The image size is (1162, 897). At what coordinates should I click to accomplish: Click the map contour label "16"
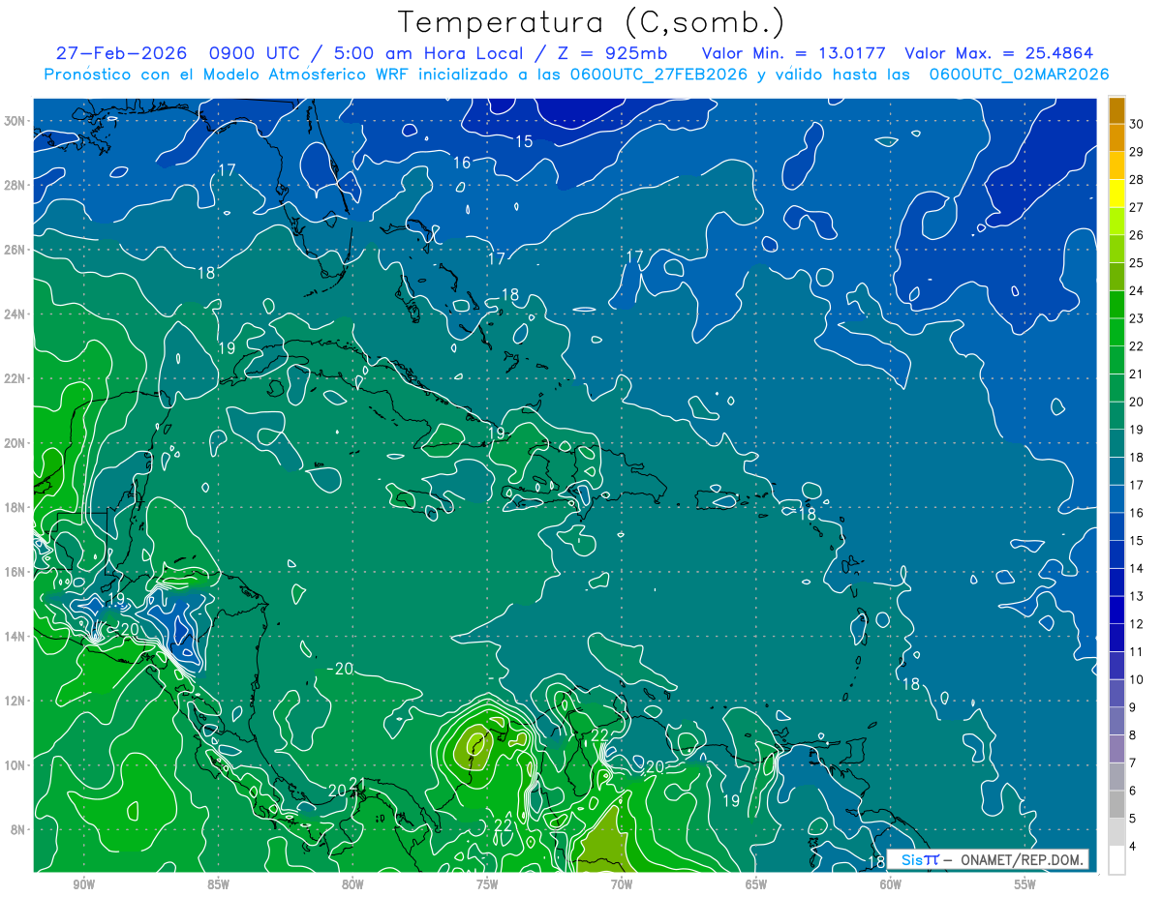click(462, 163)
